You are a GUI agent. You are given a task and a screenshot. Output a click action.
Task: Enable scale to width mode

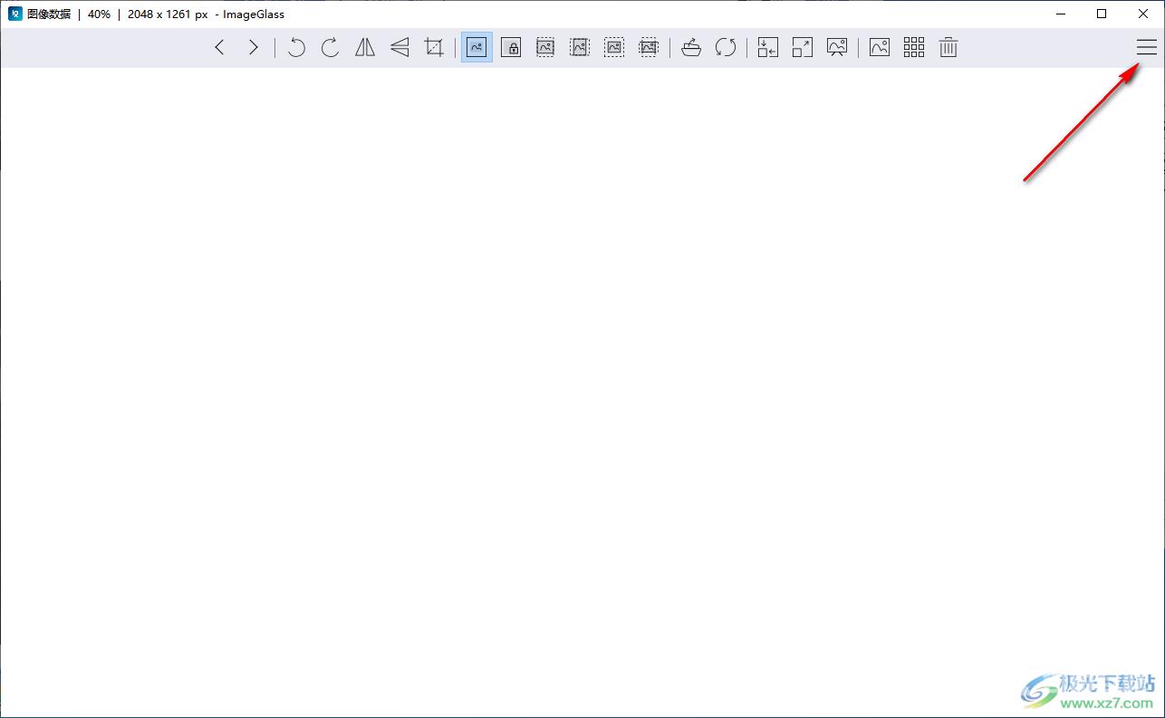click(x=545, y=48)
